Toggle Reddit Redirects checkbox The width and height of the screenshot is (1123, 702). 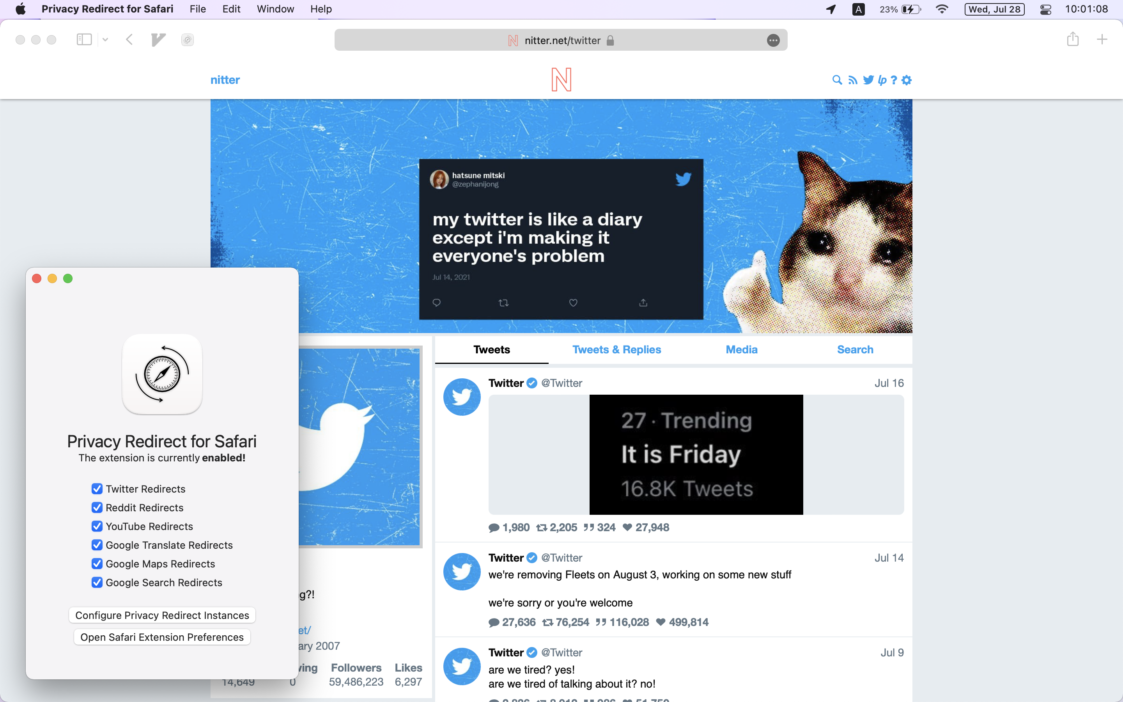tap(96, 507)
